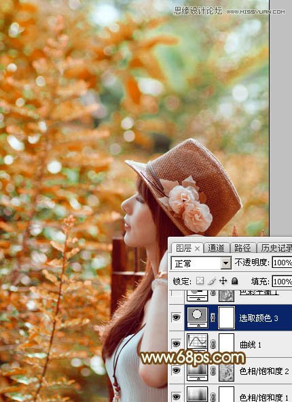Toggle lock position move icon
This screenshot has height=402, width=292.
pyautogui.click(x=223, y=281)
